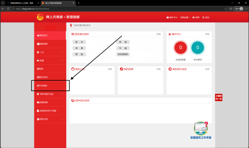Expand the 三会 sidebar chevron
This screenshot has width=249, height=148.
[x=62, y=52]
